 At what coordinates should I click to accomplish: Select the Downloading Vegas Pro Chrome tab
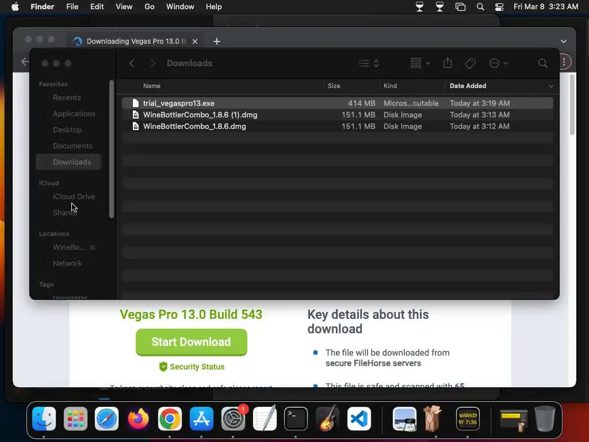pos(136,41)
